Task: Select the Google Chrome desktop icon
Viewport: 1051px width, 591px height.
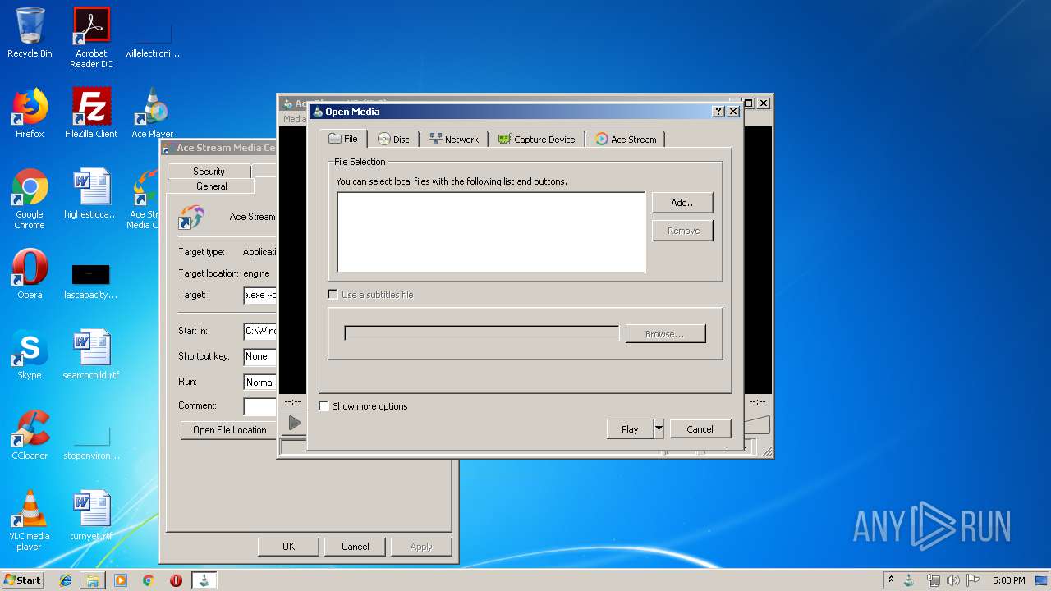Action: pos(30,199)
